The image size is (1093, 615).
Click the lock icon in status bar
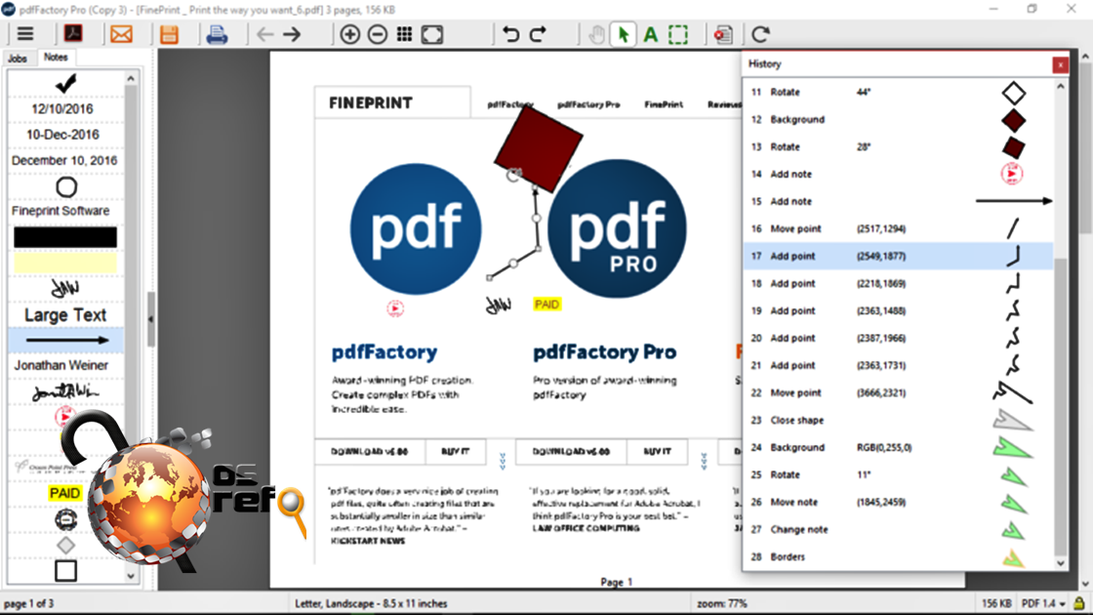1079,603
